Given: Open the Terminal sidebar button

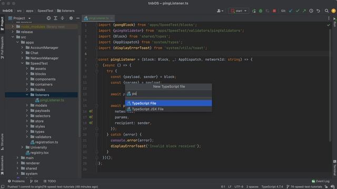Looking at the screenshot, I should pos(335,167).
